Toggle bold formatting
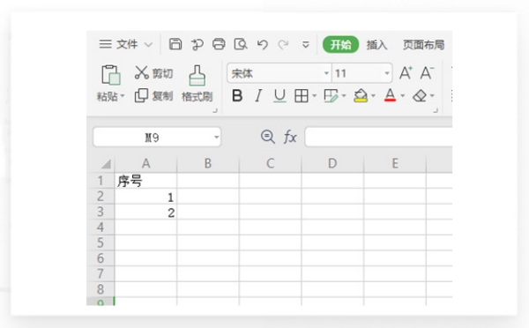 [x=237, y=96]
